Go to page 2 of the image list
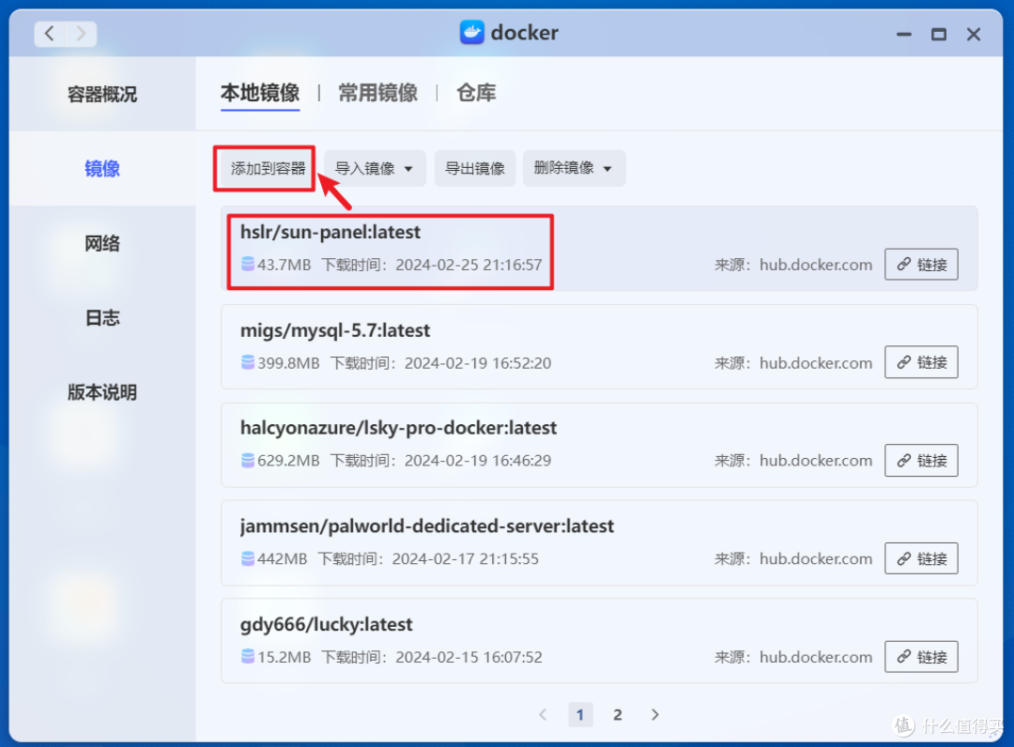This screenshot has height=747, width=1014. [x=617, y=714]
